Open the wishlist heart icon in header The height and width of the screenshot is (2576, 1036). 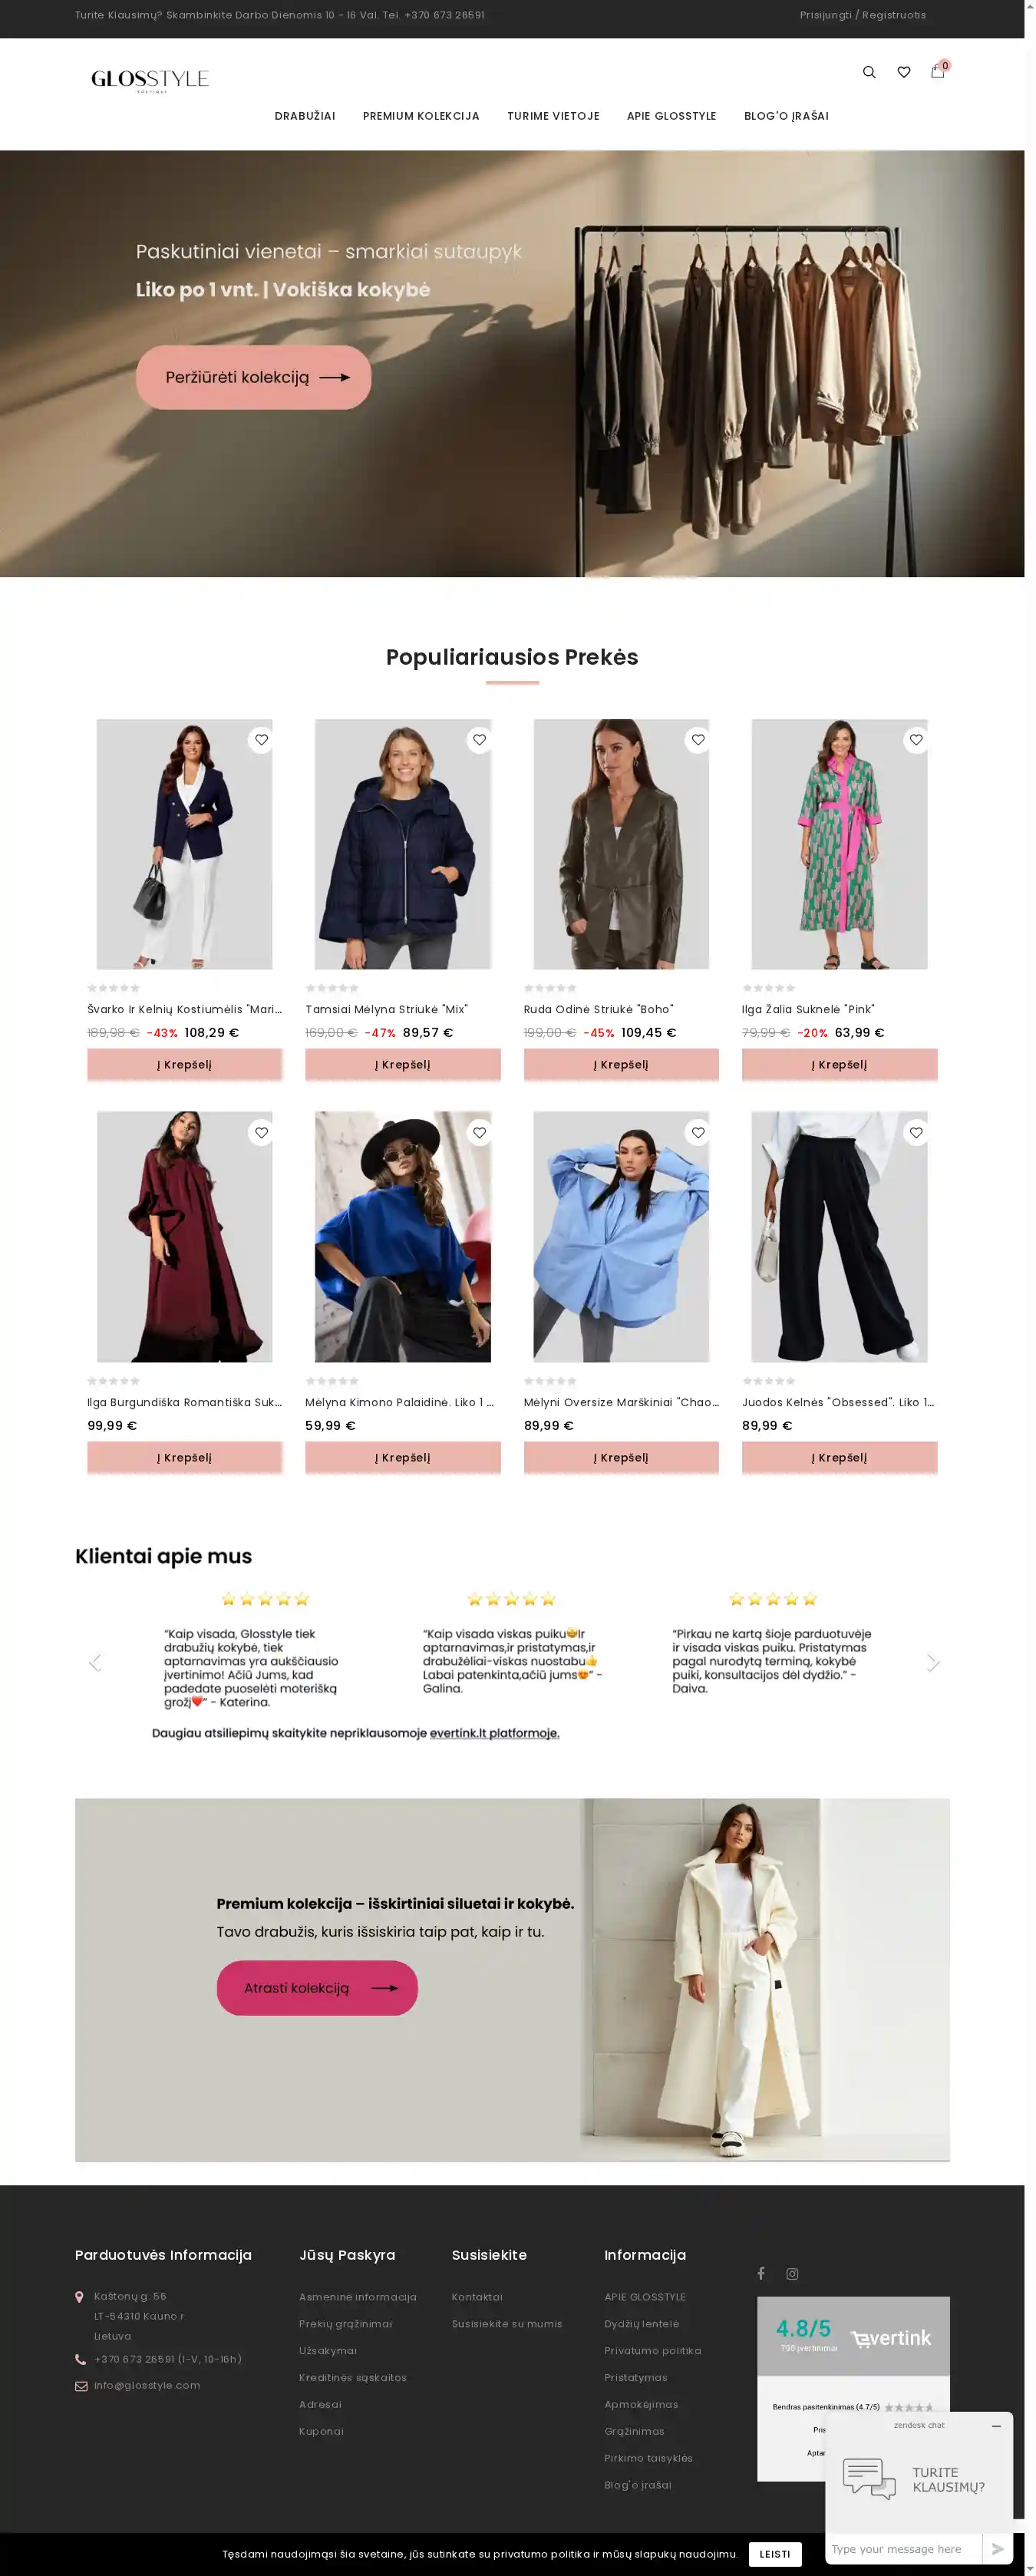(903, 72)
